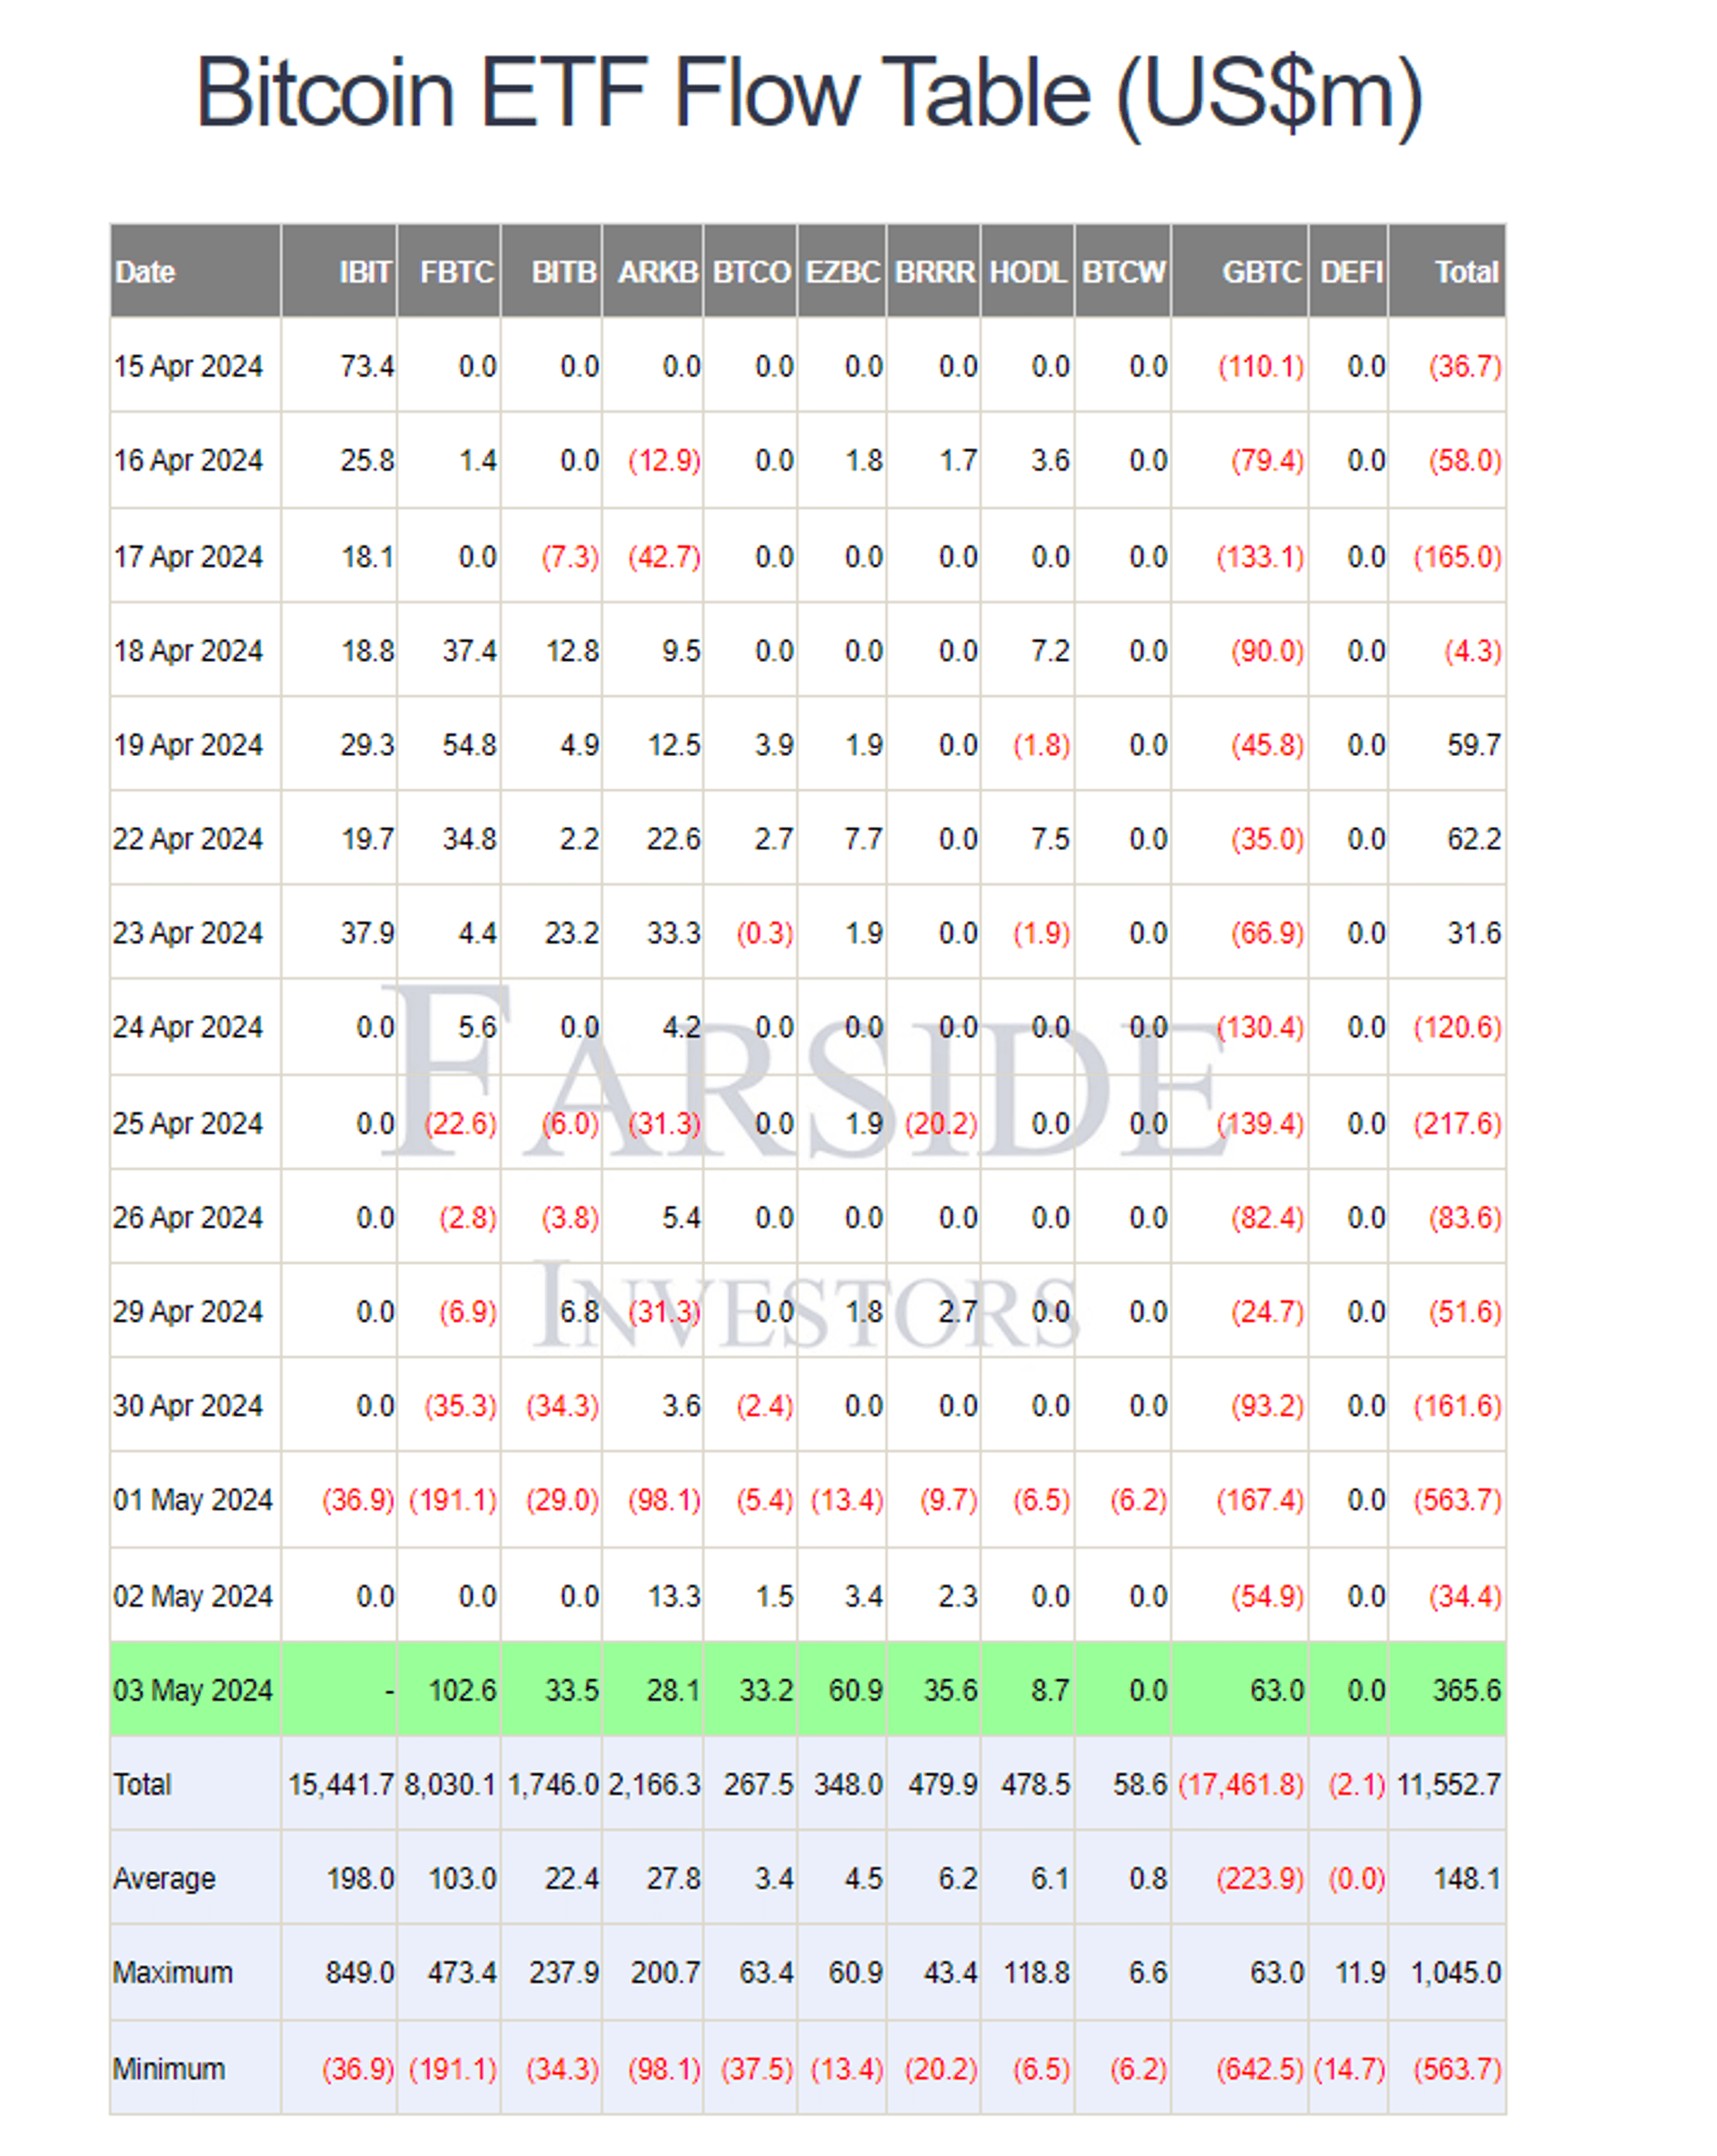Image resolution: width=1717 pixels, height=2156 pixels.
Task: Click the IBIT total 15,441.7
Action: pyautogui.click(x=341, y=1783)
